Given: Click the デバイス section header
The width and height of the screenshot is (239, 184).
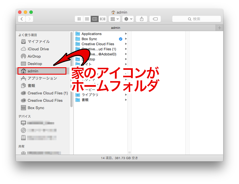Looking at the screenshot, I should click(25, 116).
